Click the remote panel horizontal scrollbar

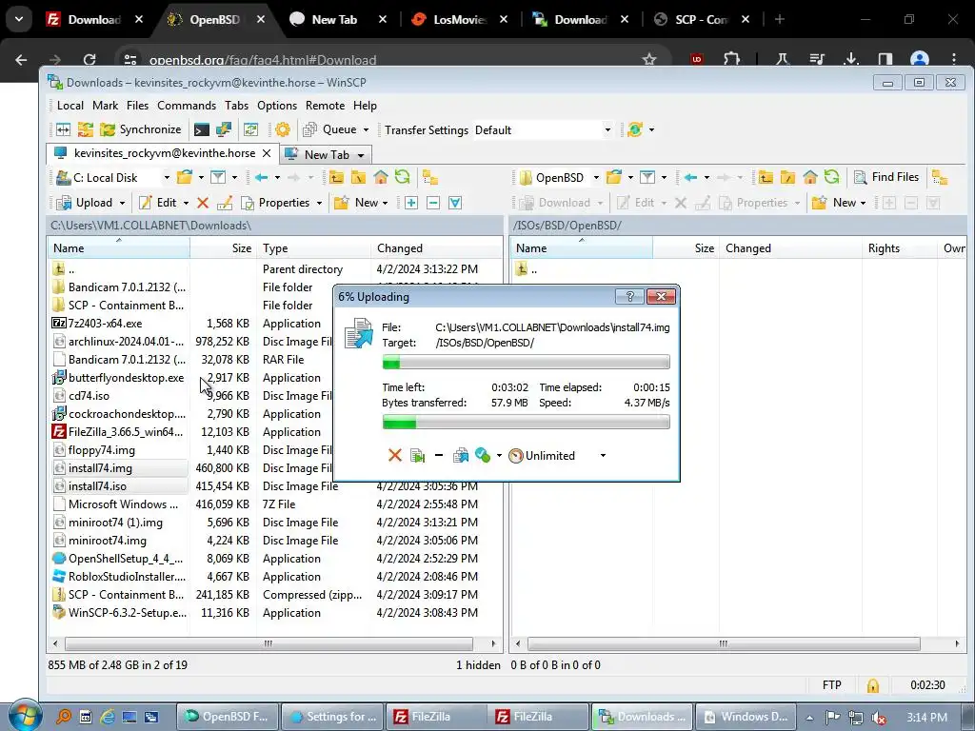point(724,644)
